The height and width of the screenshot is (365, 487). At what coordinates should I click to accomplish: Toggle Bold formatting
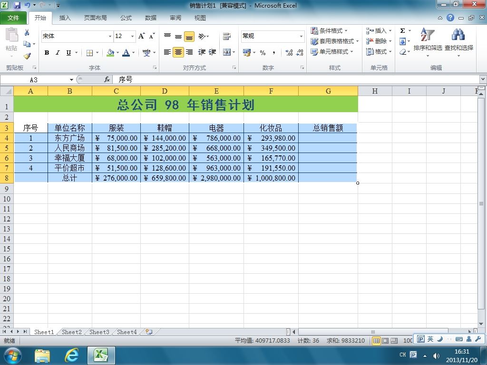point(47,53)
